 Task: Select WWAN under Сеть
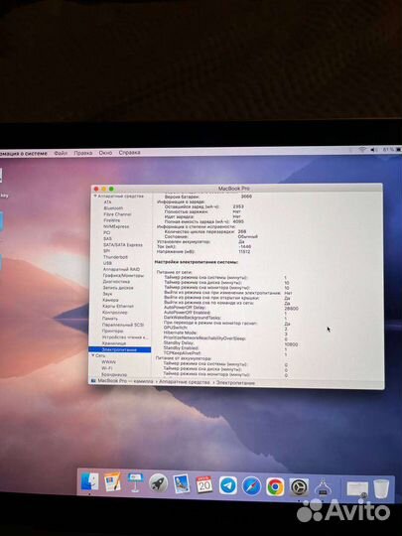pyautogui.click(x=109, y=361)
